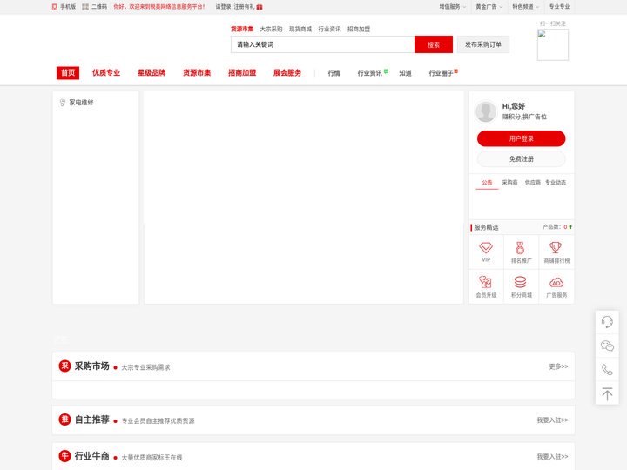Click the 家电维修 category link
The image size is (627, 470).
tap(81, 103)
